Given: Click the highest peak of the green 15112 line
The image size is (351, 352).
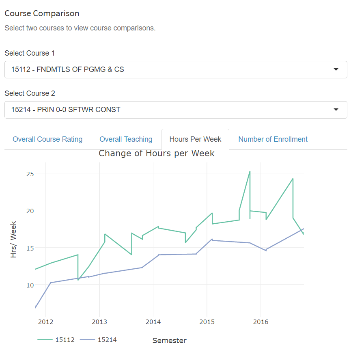Looking at the screenshot, I should (250, 172).
